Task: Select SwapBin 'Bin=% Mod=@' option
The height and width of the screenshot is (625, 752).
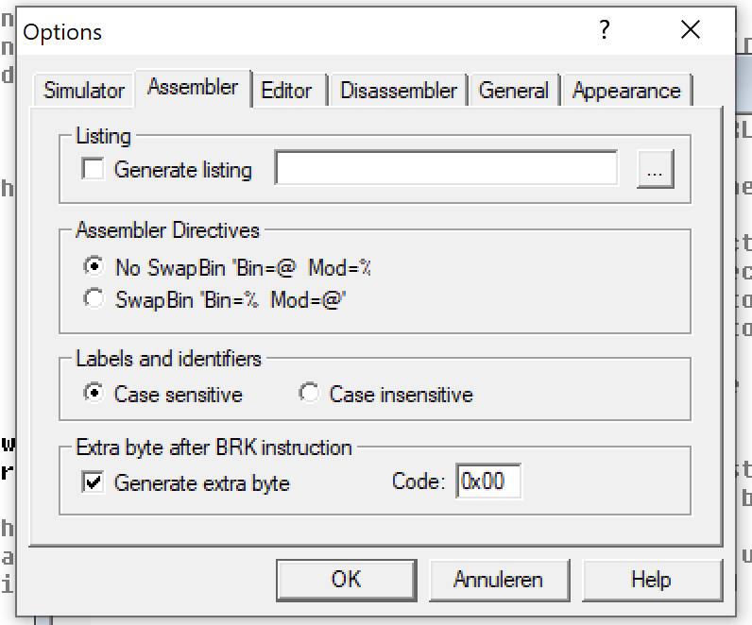Action: [94, 298]
